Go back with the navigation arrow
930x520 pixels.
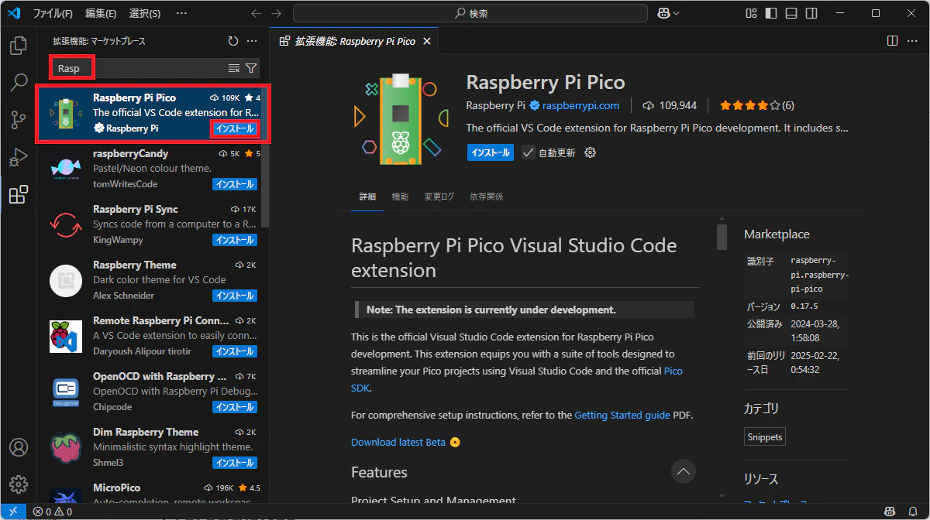pos(257,13)
